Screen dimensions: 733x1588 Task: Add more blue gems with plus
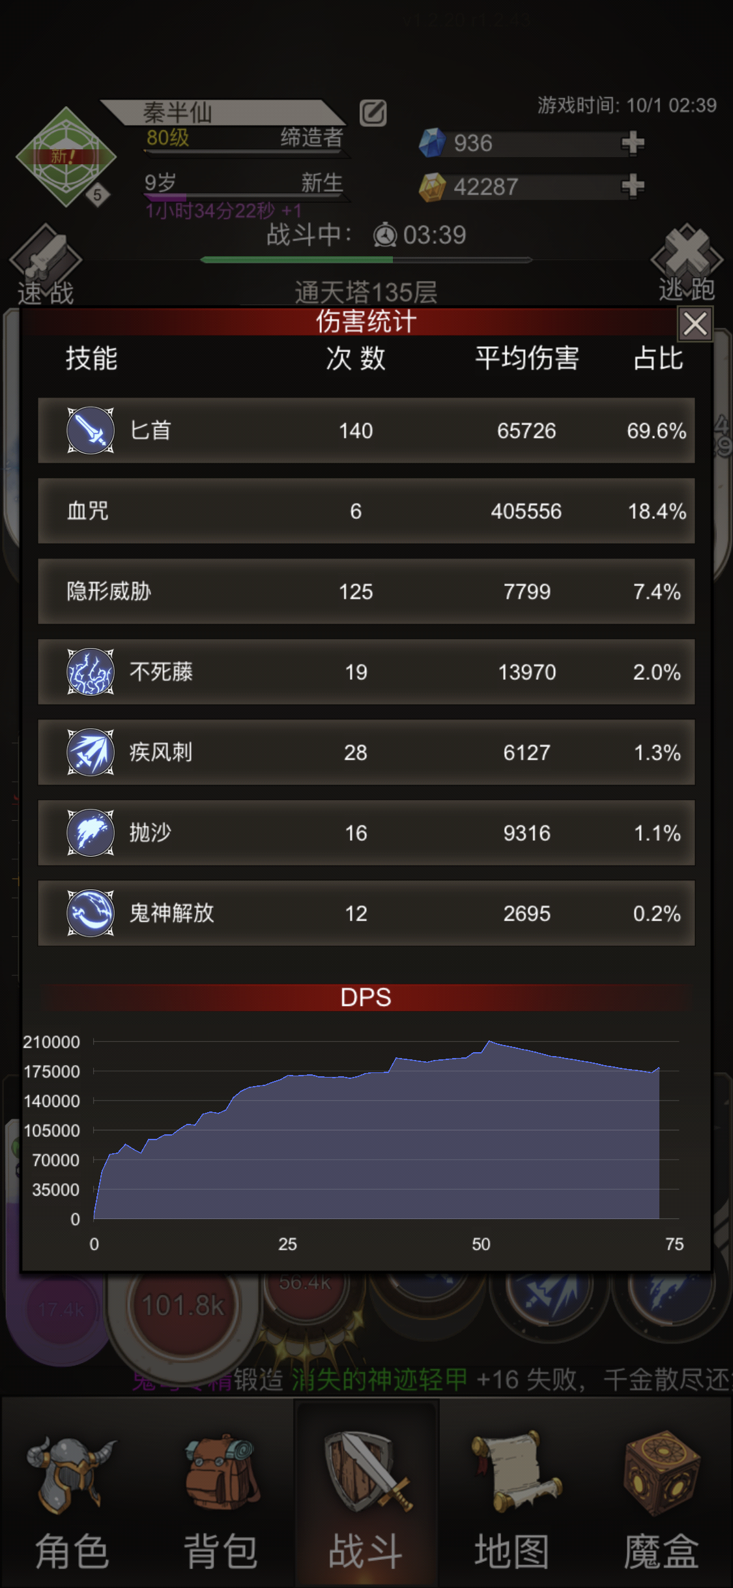click(x=632, y=143)
